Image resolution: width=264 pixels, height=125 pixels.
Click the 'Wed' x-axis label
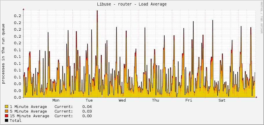pyautogui.click(x=122, y=100)
